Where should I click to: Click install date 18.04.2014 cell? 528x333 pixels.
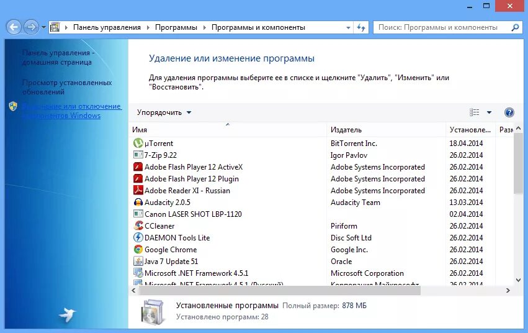(x=466, y=144)
